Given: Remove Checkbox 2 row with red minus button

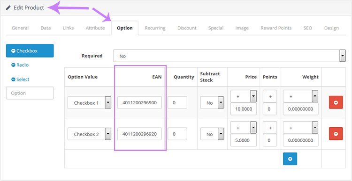Looking at the screenshot, I should (336, 134).
